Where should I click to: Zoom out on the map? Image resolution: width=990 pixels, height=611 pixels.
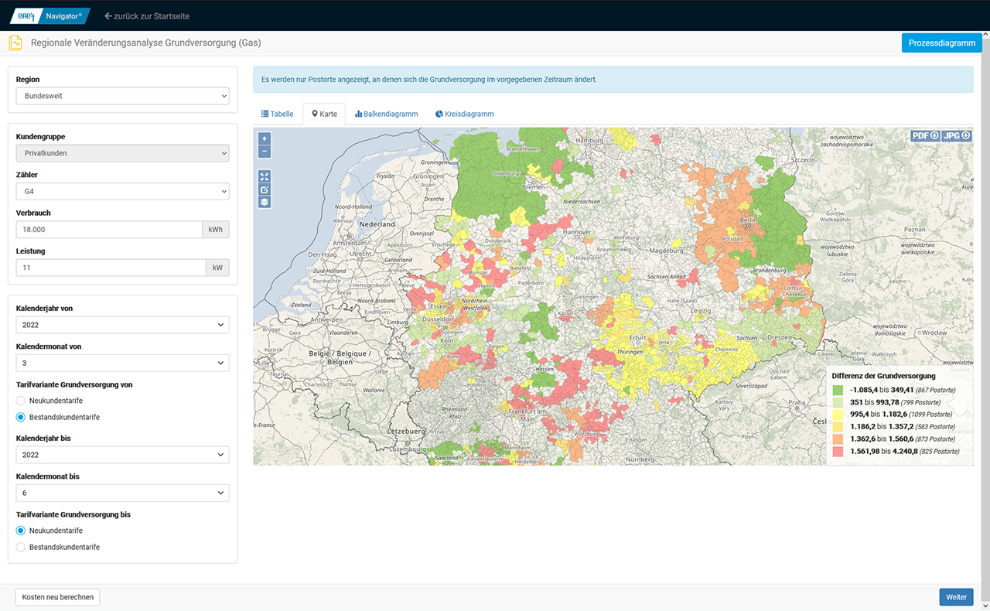(265, 152)
